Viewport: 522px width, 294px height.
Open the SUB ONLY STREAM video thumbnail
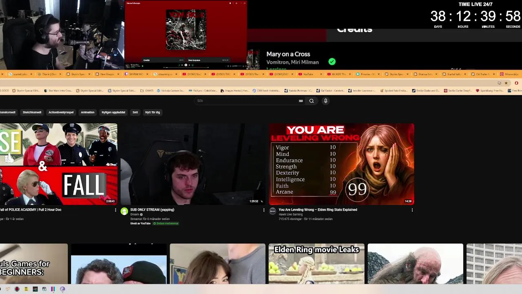click(193, 164)
